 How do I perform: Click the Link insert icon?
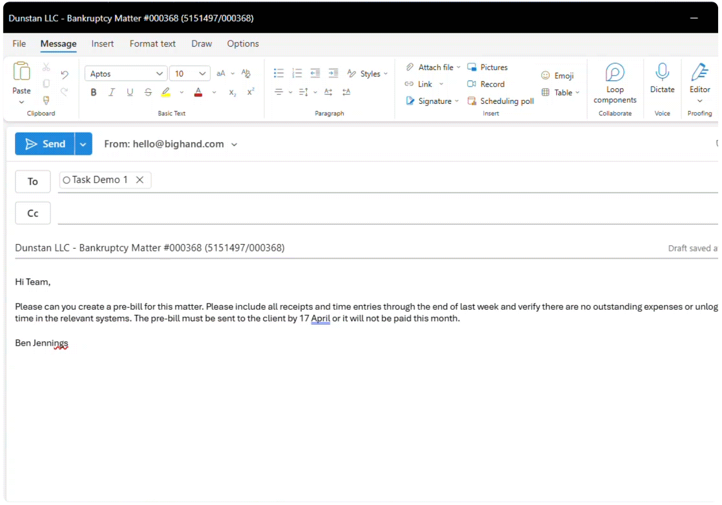[x=409, y=84]
